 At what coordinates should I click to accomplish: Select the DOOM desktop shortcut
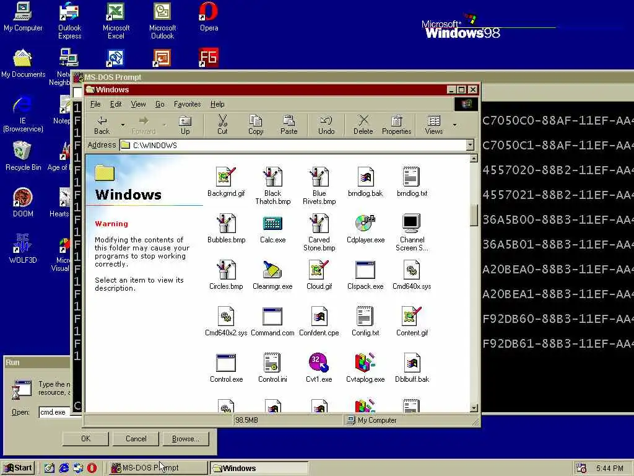pyautogui.click(x=23, y=203)
